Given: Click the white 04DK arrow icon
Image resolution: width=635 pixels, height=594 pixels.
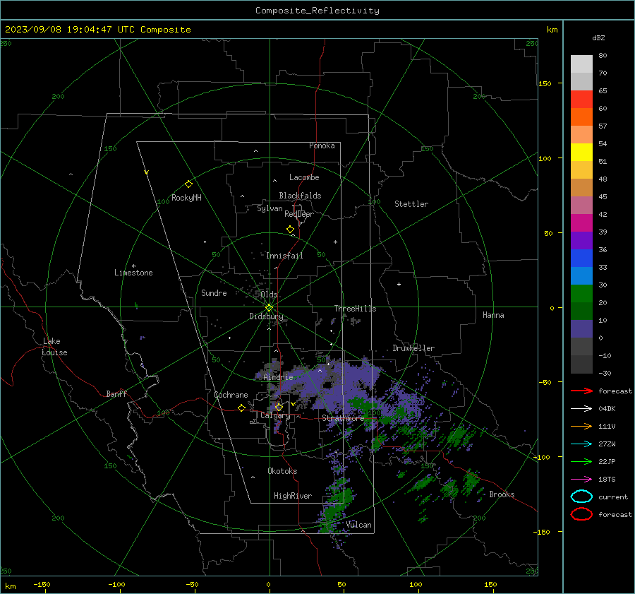Looking at the screenshot, I should tap(581, 408).
